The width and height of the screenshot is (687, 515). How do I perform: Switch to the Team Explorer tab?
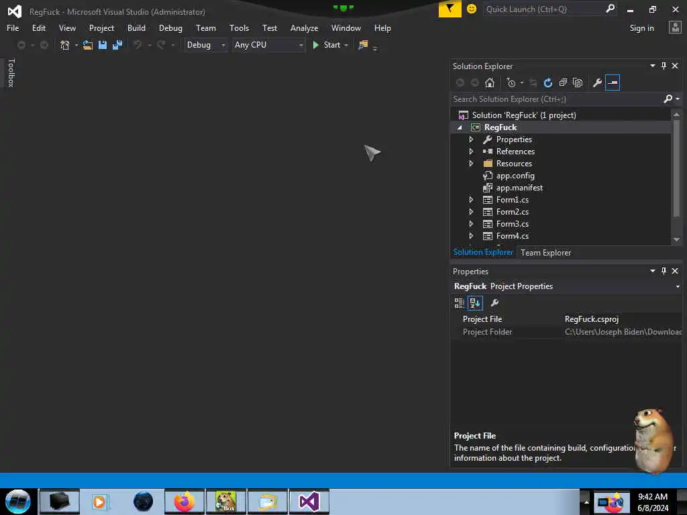pos(545,253)
